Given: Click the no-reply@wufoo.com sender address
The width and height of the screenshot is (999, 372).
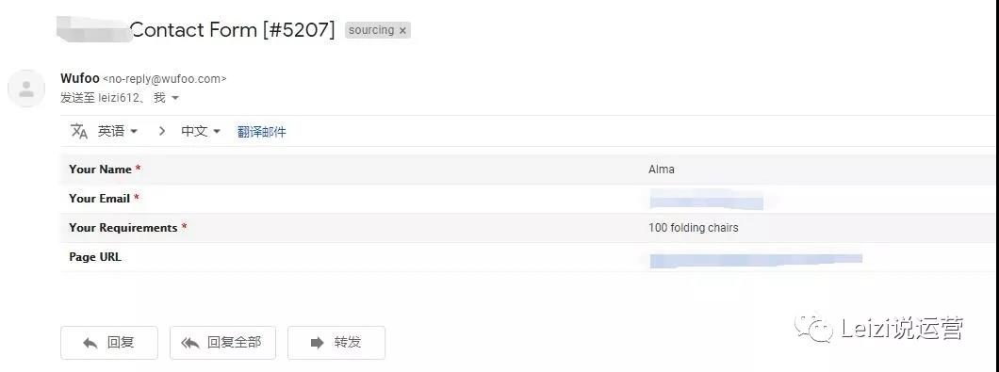Looking at the screenshot, I should (164, 79).
